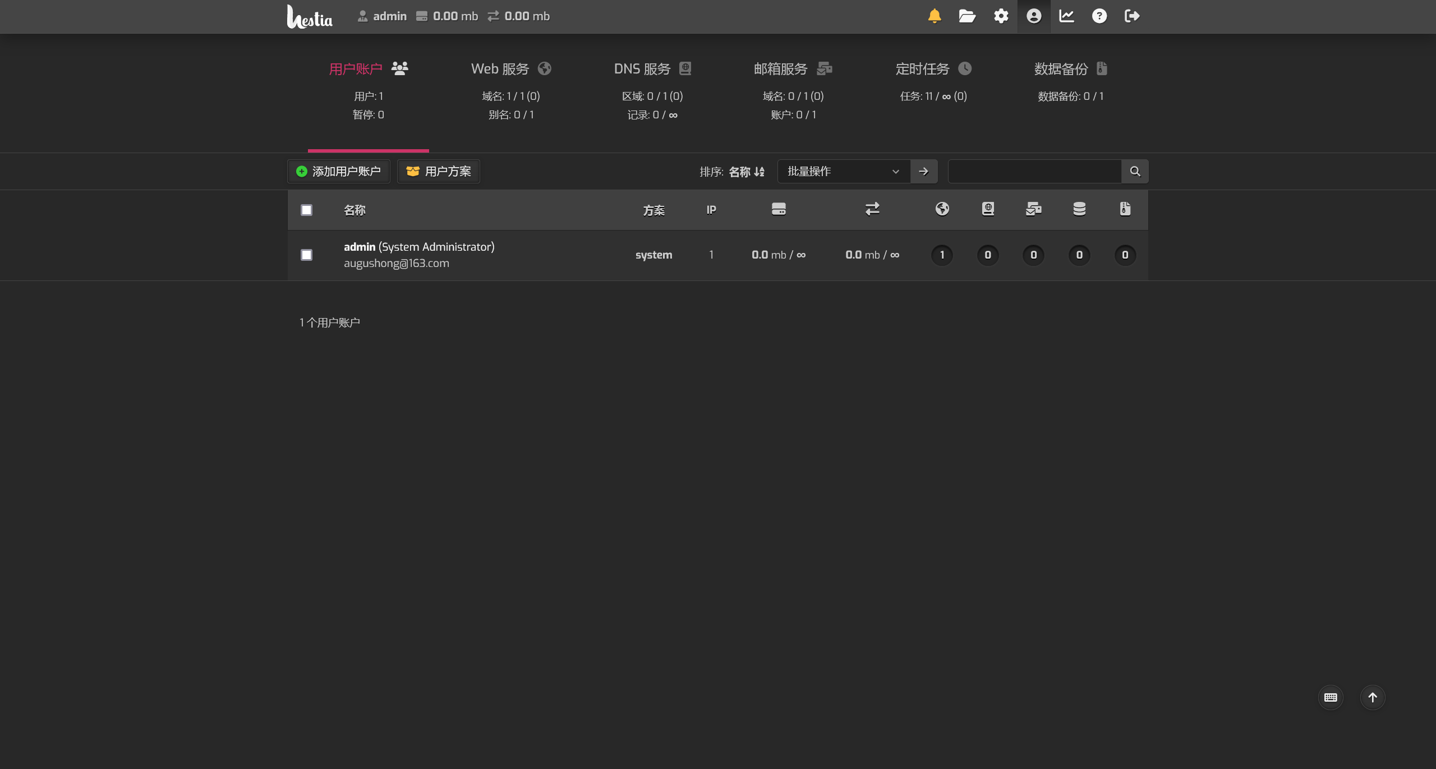Check the admin user row checkbox
Viewport: 1436px width, 769px height.
click(306, 255)
